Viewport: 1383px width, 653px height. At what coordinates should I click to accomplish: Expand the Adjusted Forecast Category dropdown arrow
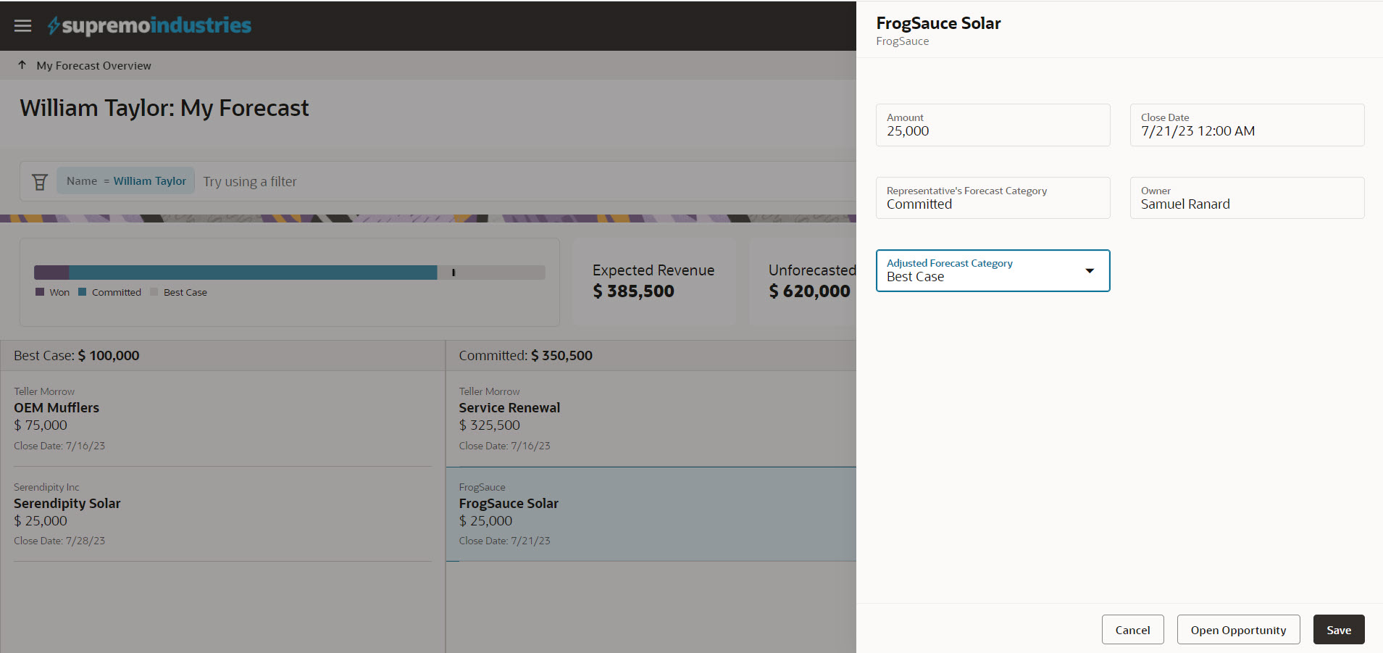point(1089,271)
